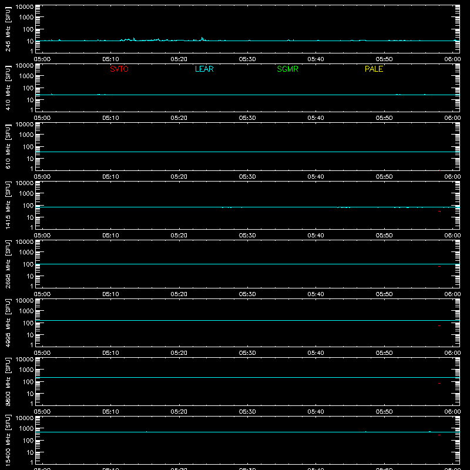Click the red SVTO marker in 1415 MHz plot
This screenshot has width=470, height=470.
tap(439, 211)
